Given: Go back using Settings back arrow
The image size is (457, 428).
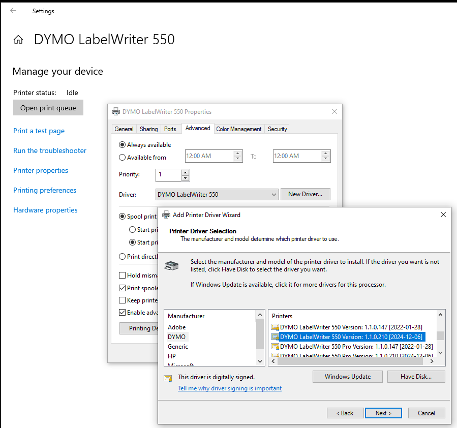Looking at the screenshot, I should pyautogui.click(x=13, y=11).
